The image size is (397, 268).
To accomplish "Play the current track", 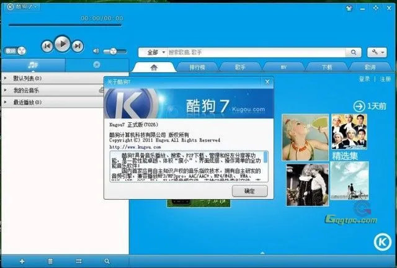I will [62, 44].
